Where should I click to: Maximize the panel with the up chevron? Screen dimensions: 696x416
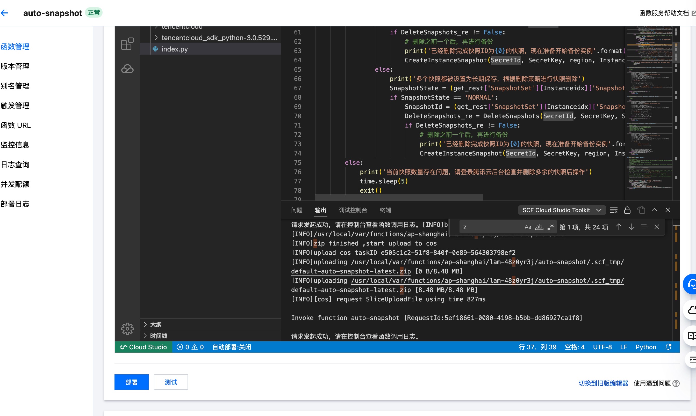pos(654,210)
